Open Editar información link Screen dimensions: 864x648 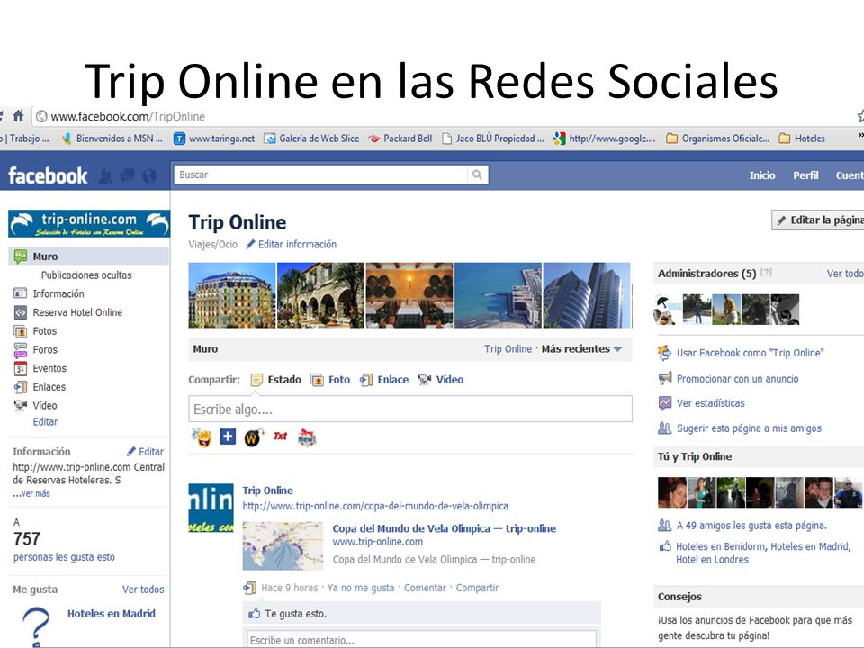pos(297,244)
